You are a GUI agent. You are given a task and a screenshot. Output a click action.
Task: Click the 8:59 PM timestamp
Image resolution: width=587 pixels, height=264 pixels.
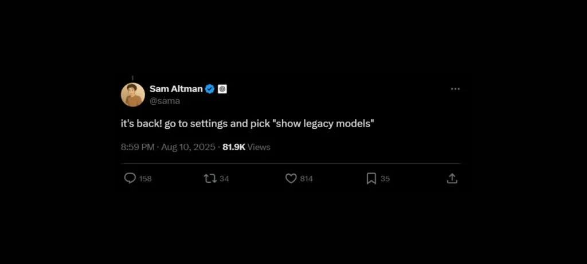pos(138,147)
